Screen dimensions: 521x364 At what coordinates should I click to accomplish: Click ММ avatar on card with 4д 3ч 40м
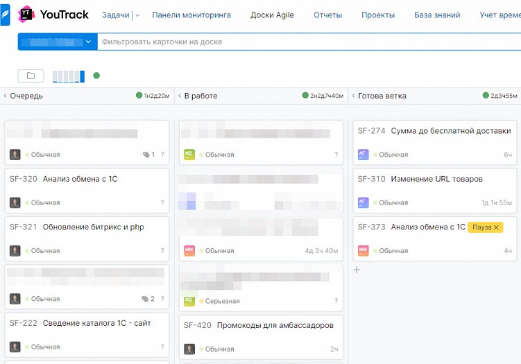189,251
